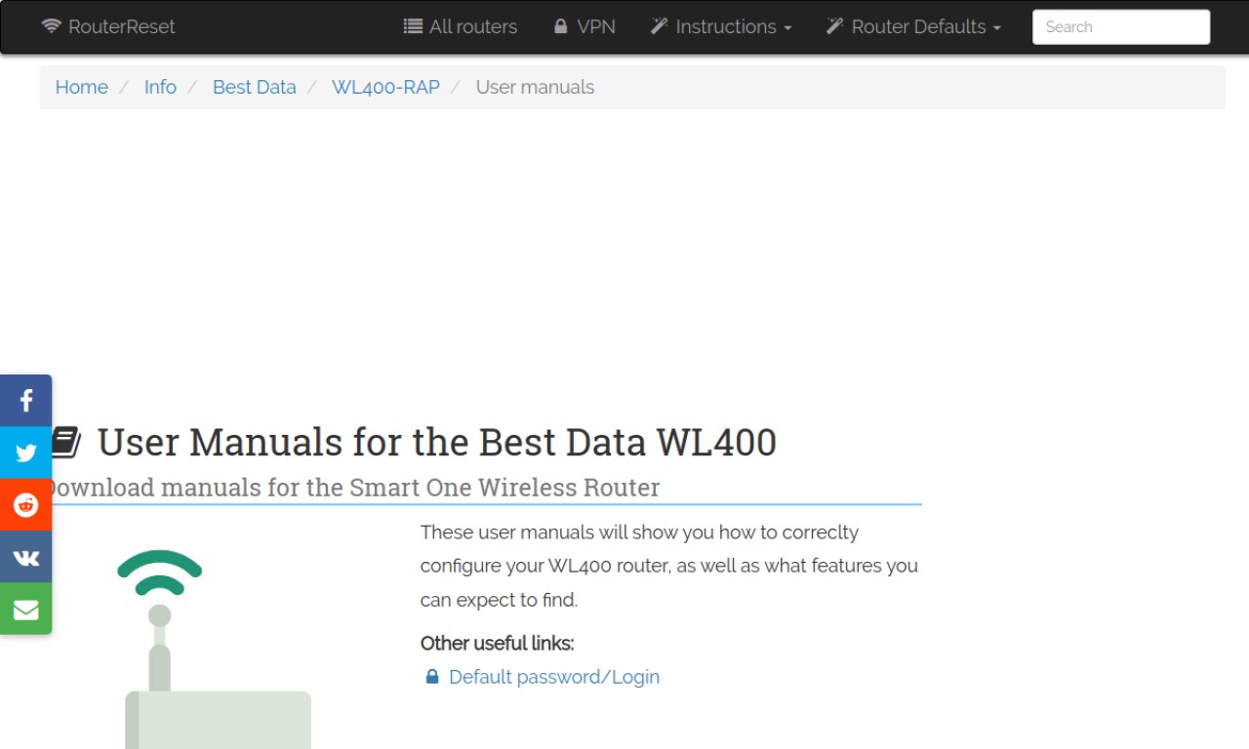The width and height of the screenshot is (1249, 749).
Task: Open the All routers menu item
Action: 461,26
